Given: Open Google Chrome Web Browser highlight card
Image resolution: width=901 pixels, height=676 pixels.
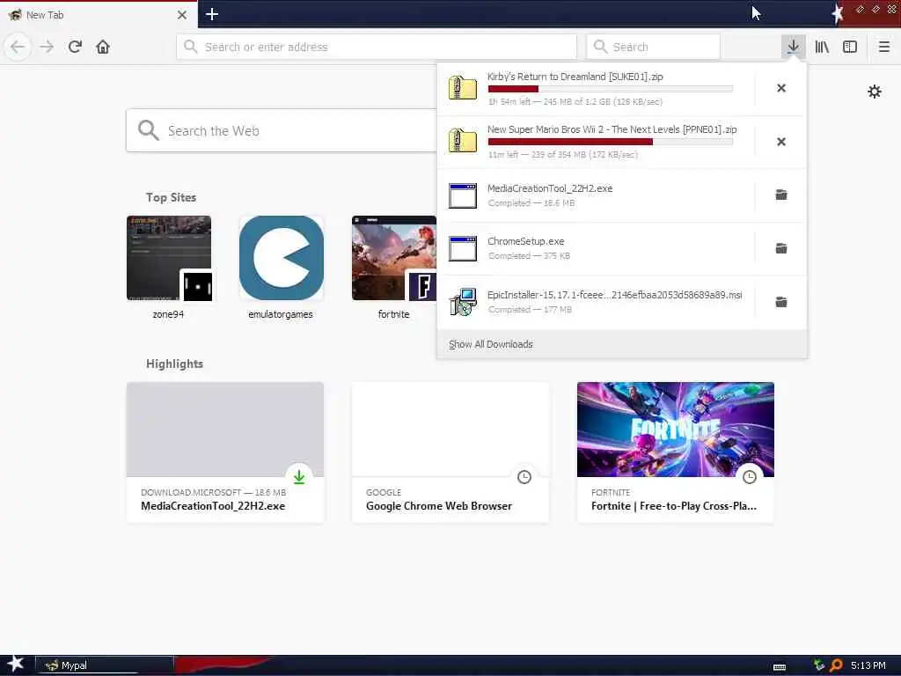Looking at the screenshot, I should 450,452.
